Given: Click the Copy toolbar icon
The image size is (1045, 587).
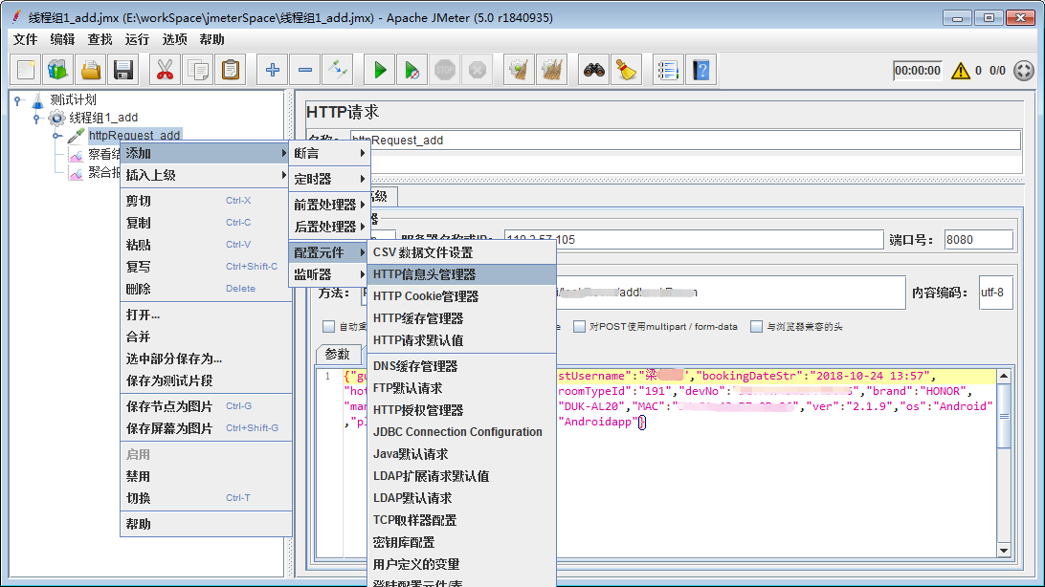Looking at the screenshot, I should click(x=198, y=70).
